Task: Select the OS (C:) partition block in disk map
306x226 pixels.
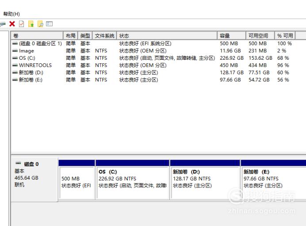Action: (133, 180)
